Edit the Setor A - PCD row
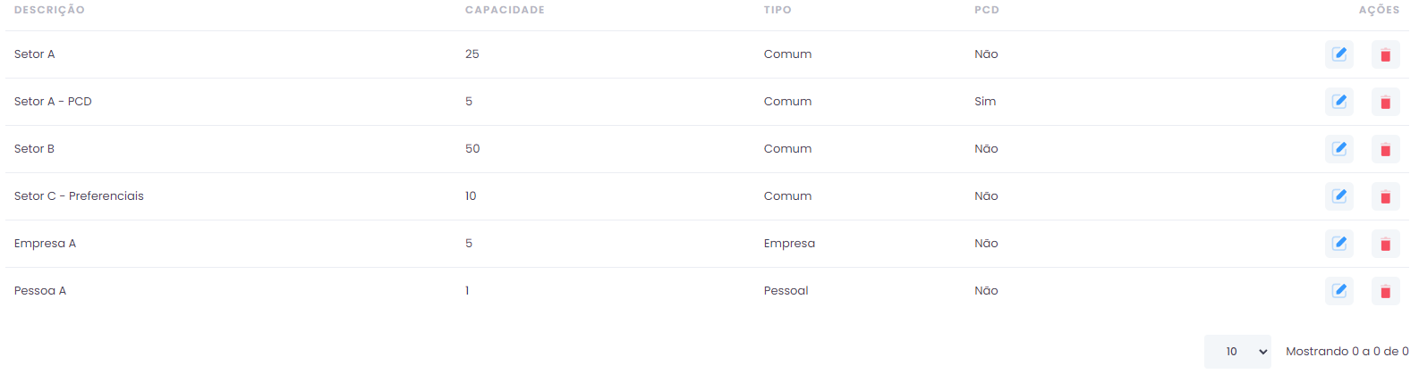Viewport: 1419px width, 374px height. point(1338,102)
